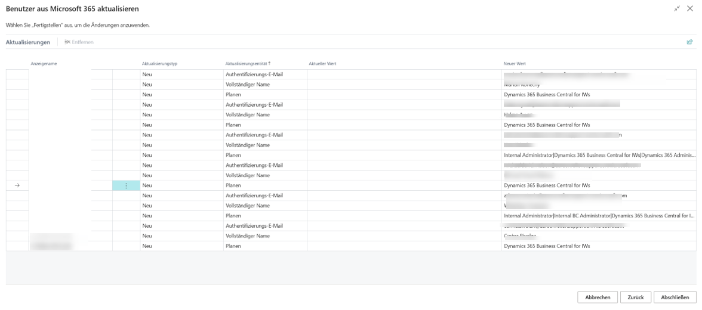Select the Authentifizierungs-E-Mail cell in the first row
Viewport: 702px width, 310px height.
click(x=254, y=74)
